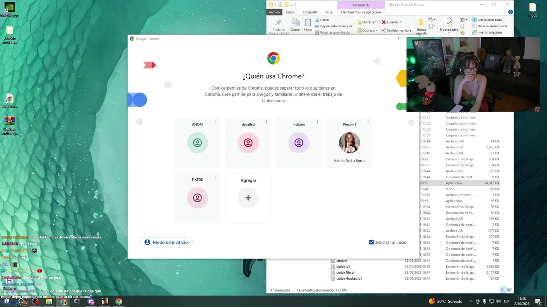The height and width of the screenshot is (307, 547).
Task: Select the Person 1 profile photo
Action: coord(350,143)
